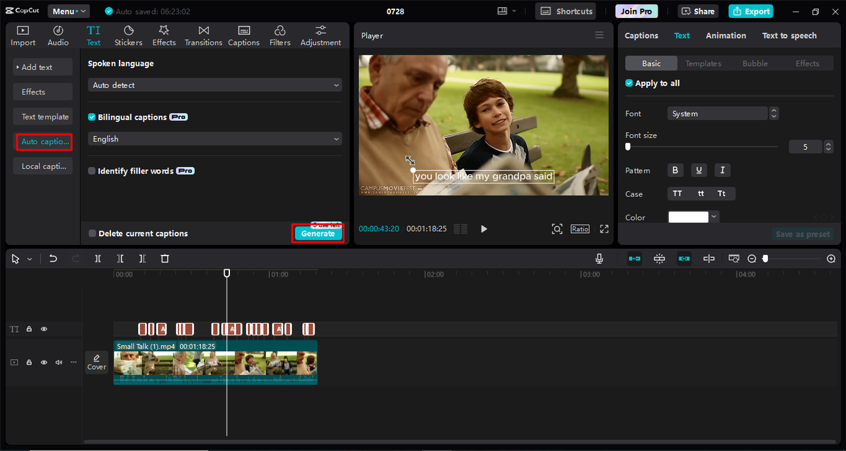846x451 pixels.
Task: Lock the text track
Action: 29,329
